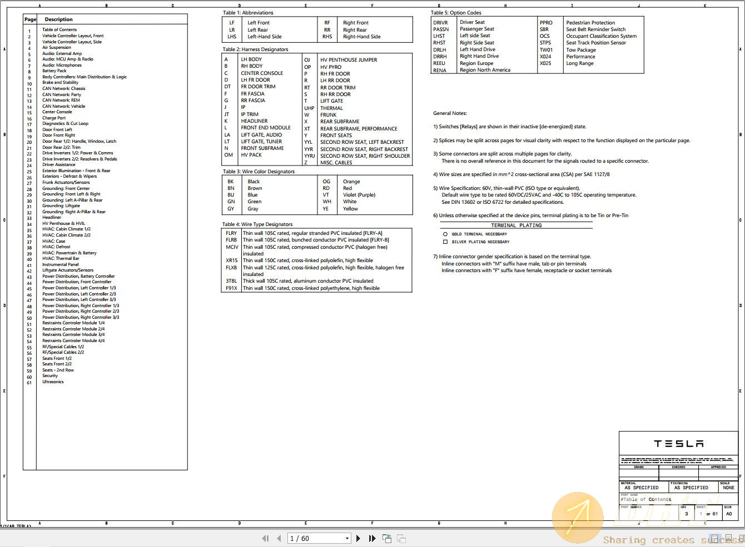Click 'Left-Hand Side' in abbreviations table
The image size is (745, 547).
[265, 37]
